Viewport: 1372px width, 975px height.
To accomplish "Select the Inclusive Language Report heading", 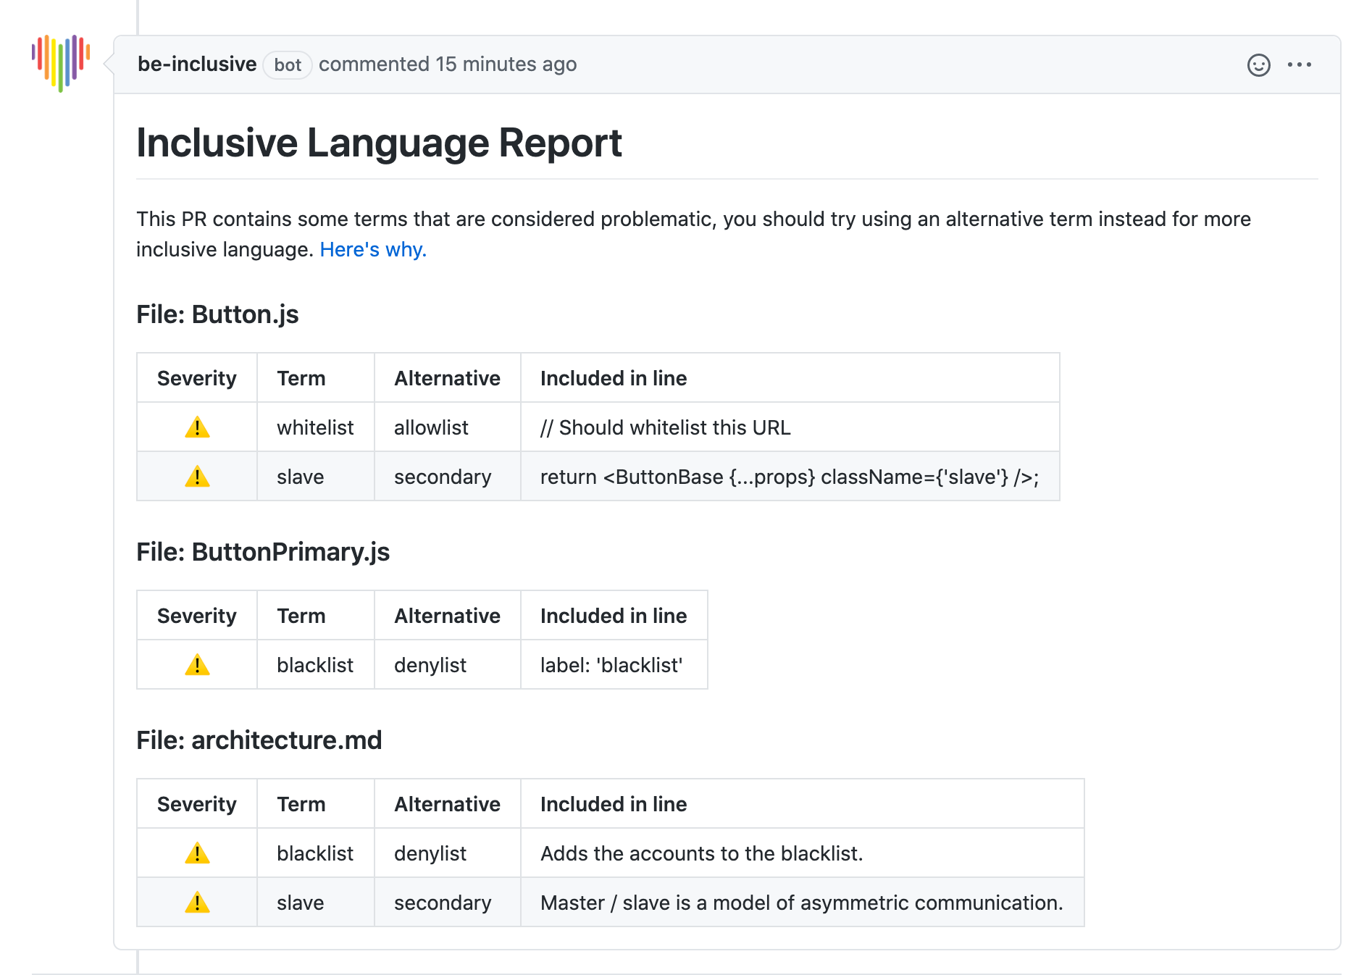I will (x=379, y=143).
